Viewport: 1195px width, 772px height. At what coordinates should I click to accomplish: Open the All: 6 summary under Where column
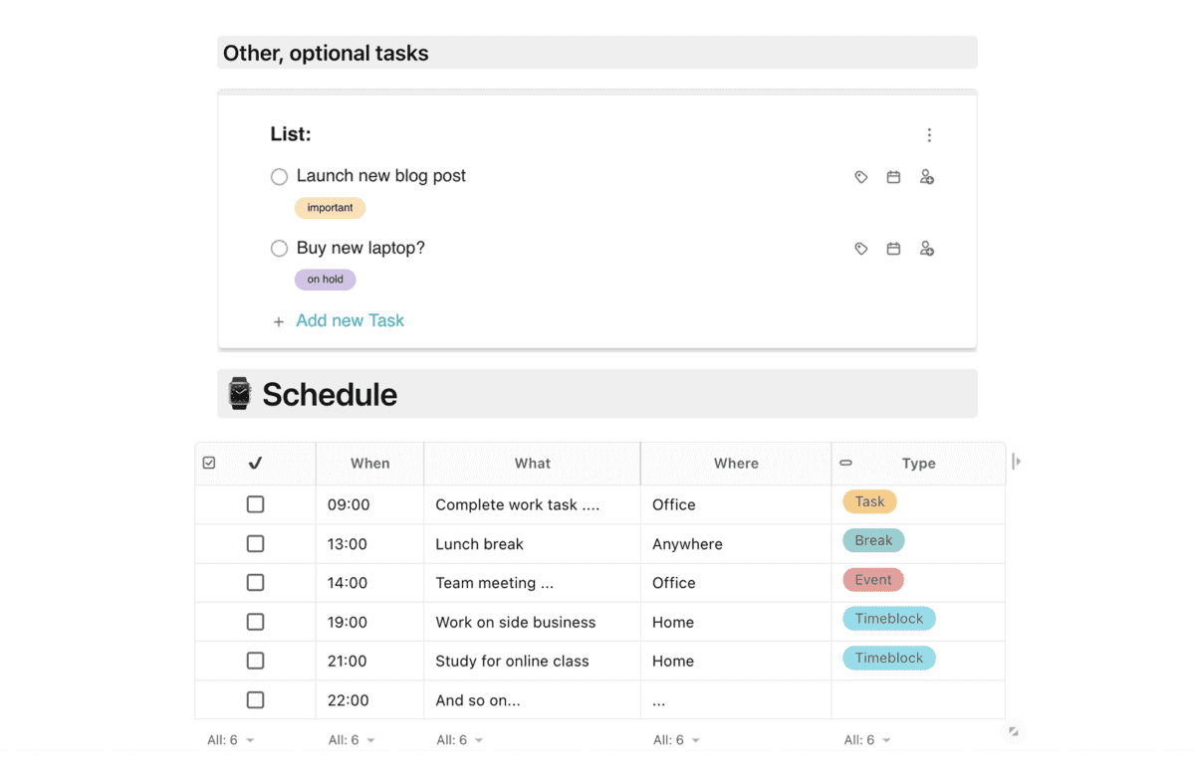tap(676, 740)
